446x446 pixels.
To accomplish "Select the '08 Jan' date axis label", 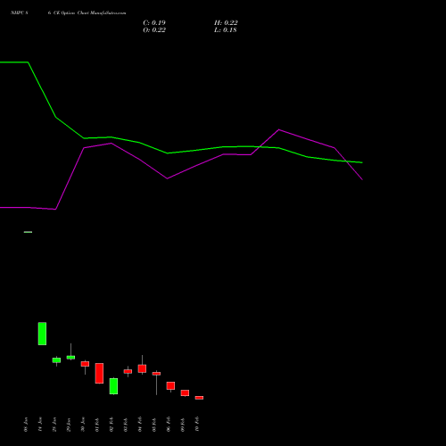I will tap(26, 425).
